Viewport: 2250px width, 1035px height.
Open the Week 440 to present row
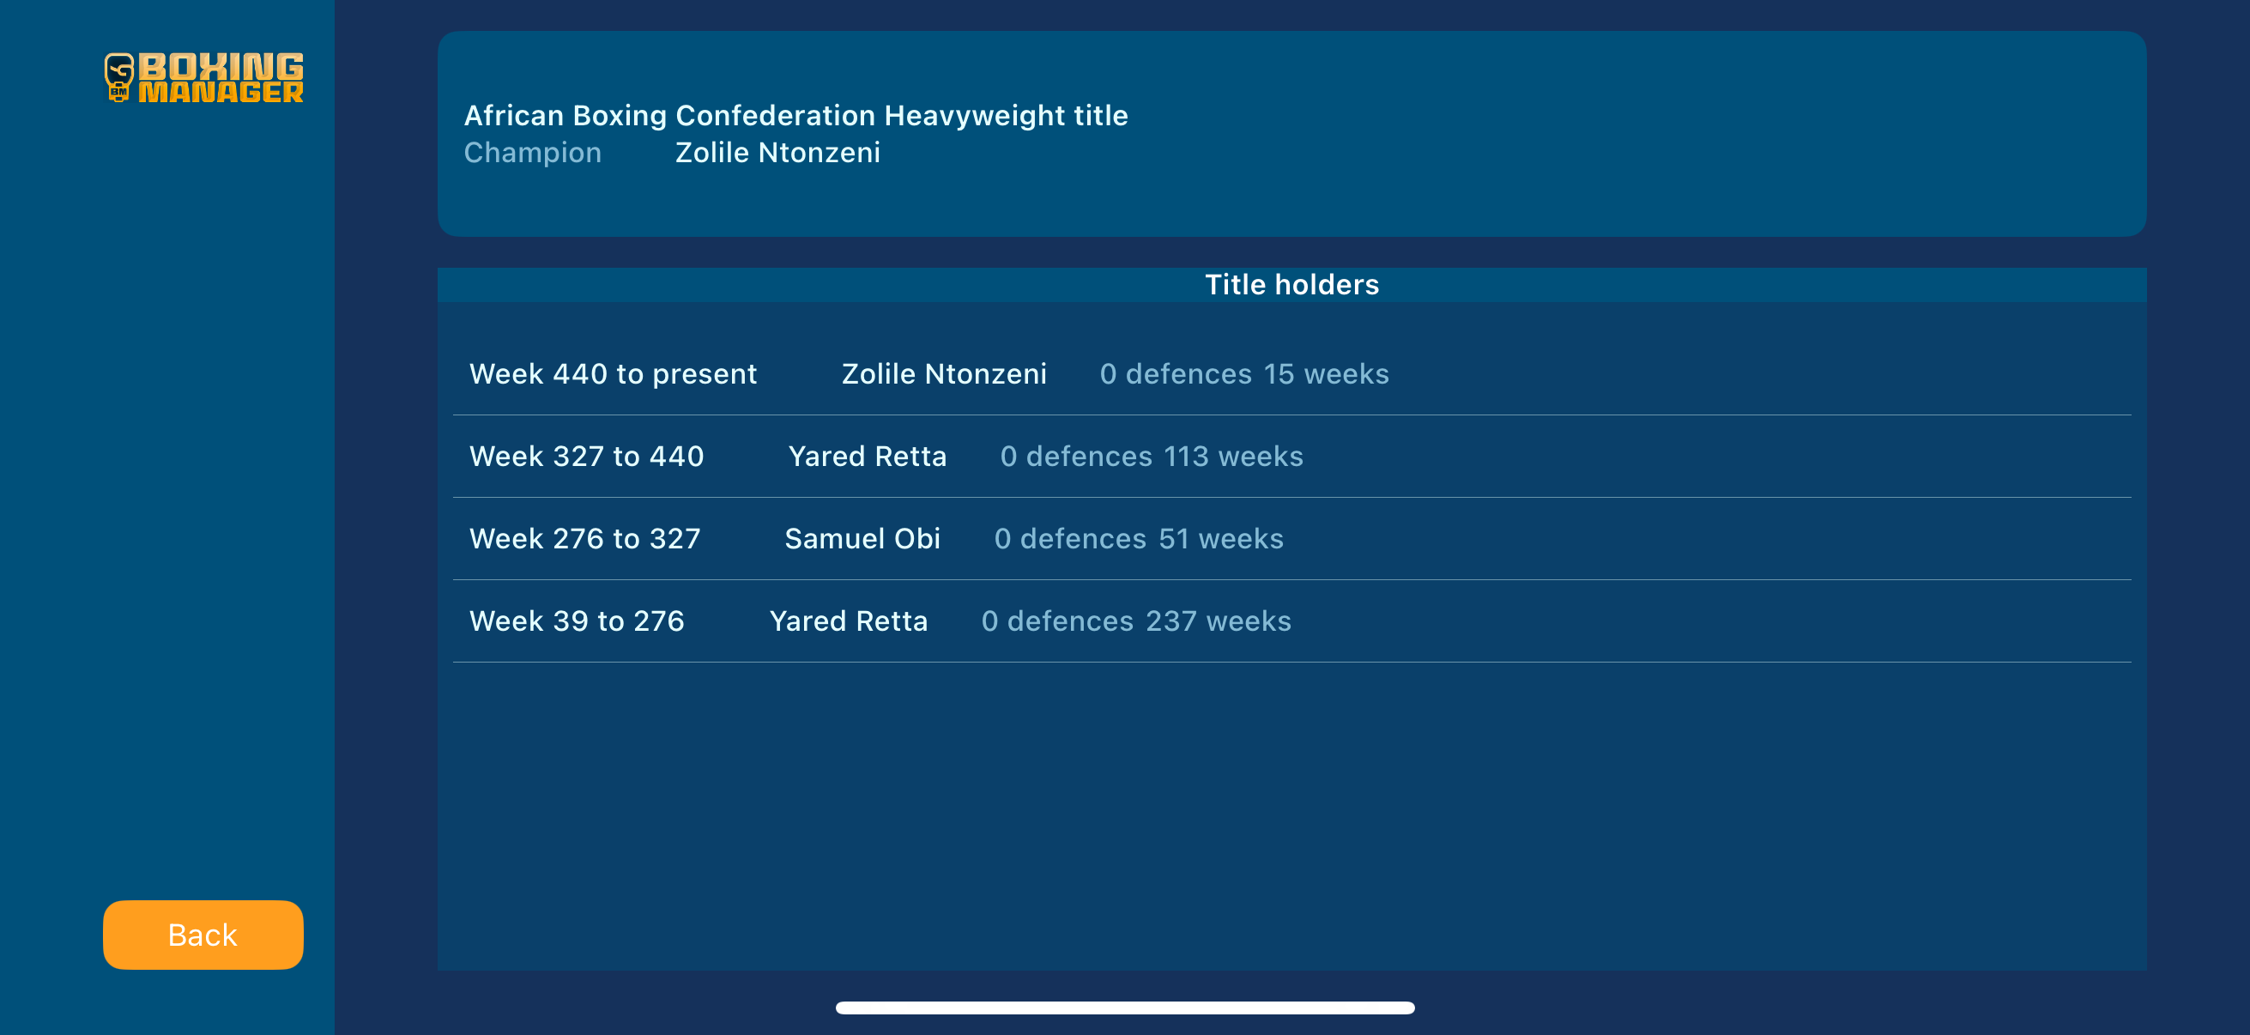coord(1291,374)
